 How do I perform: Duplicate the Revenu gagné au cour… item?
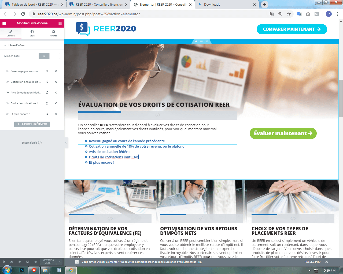pyautogui.click(x=47, y=71)
